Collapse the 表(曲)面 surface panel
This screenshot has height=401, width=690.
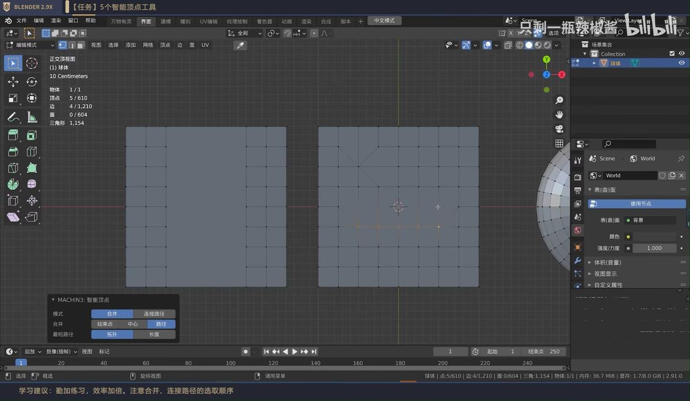click(590, 190)
